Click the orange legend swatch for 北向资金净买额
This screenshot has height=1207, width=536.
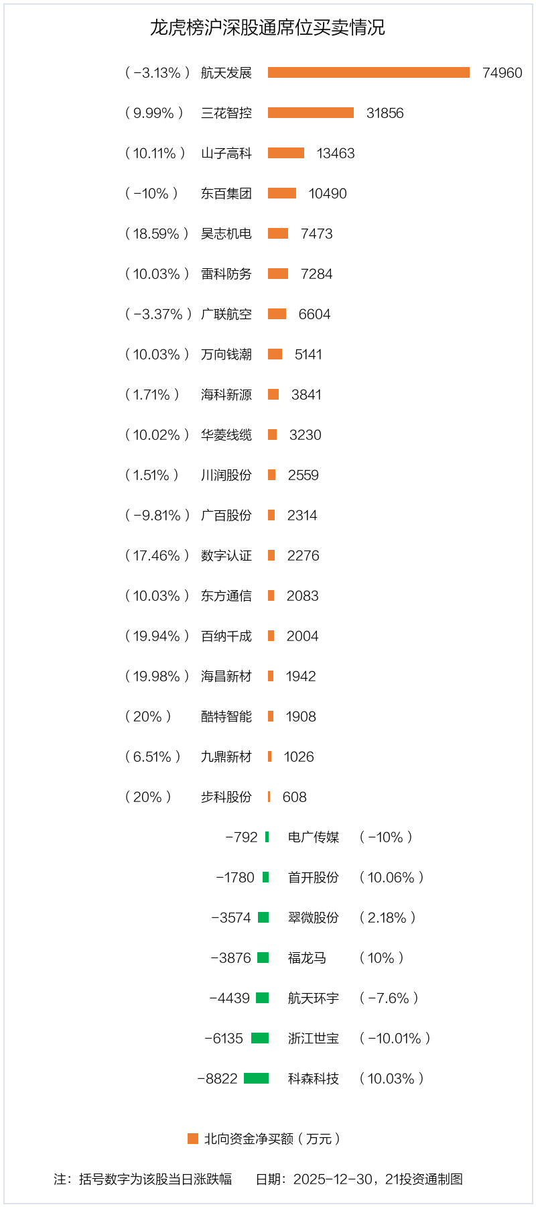(x=193, y=1139)
